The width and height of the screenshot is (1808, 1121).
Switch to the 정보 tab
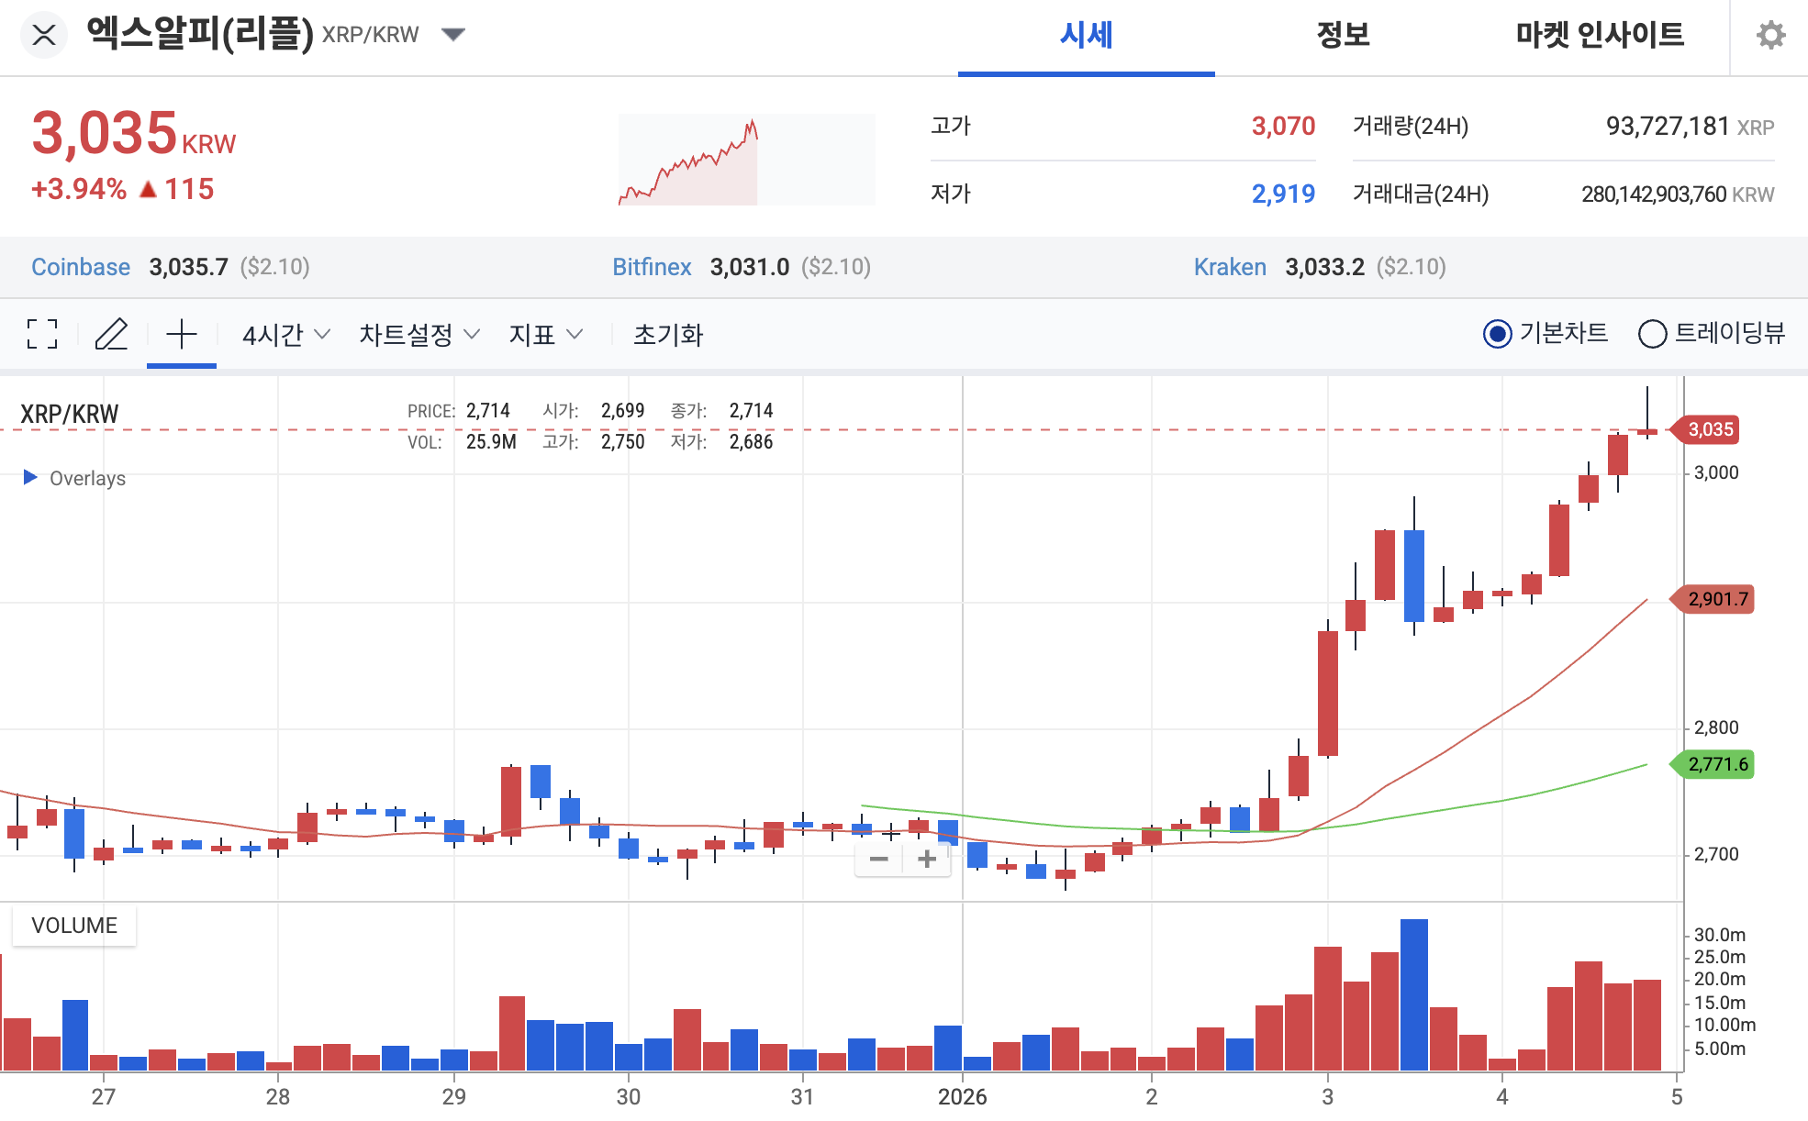click(x=1344, y=36)
